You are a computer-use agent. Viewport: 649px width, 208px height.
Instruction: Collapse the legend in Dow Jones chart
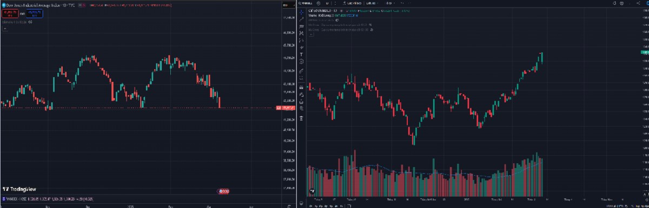pyautogui.click(x=4, y=28)
